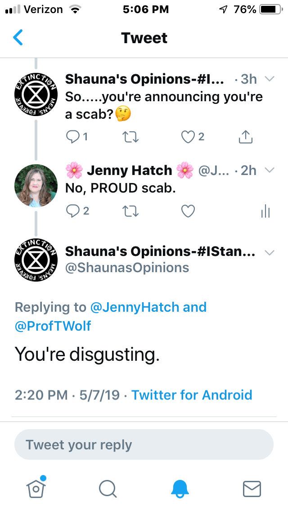Expand options for Shauna's first tweet
Screen dimensions: 288x511
269,79
